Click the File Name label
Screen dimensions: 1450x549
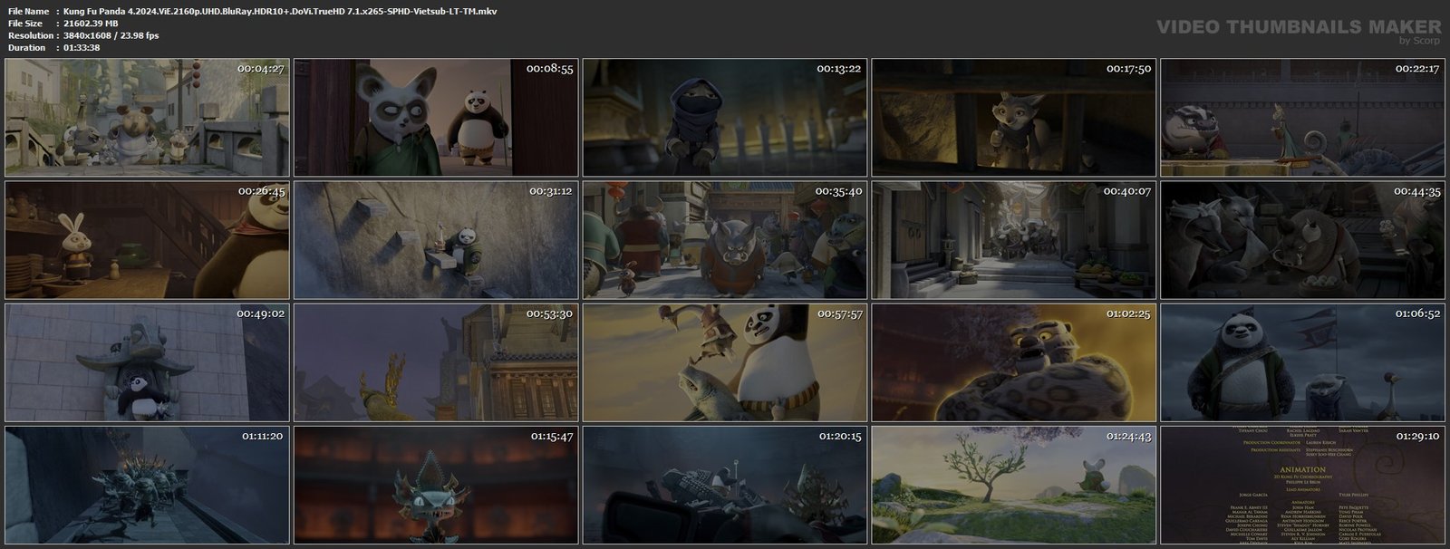pyautogui.click(x=28, y=11)
